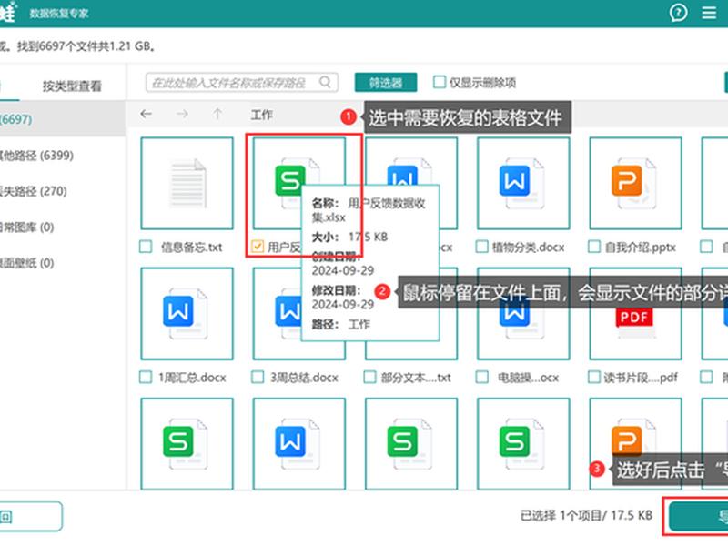Check the 植物分类.docx checkbox
This screenshot has height=546, width=728.
point(482,247)
